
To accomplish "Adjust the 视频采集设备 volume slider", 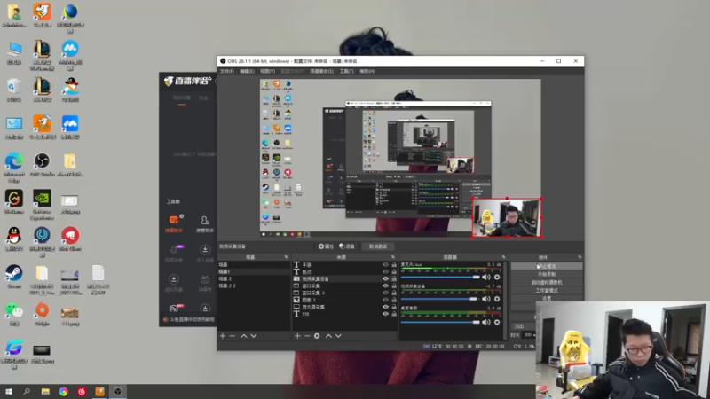I will (440, 299).
